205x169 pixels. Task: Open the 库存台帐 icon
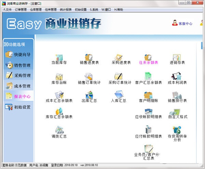tap(59, 79)
